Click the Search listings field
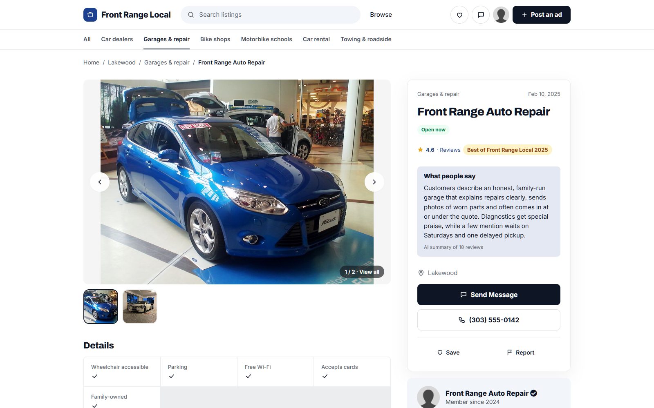This screenshot has height=408, width=654. click(x=271, y=15)
